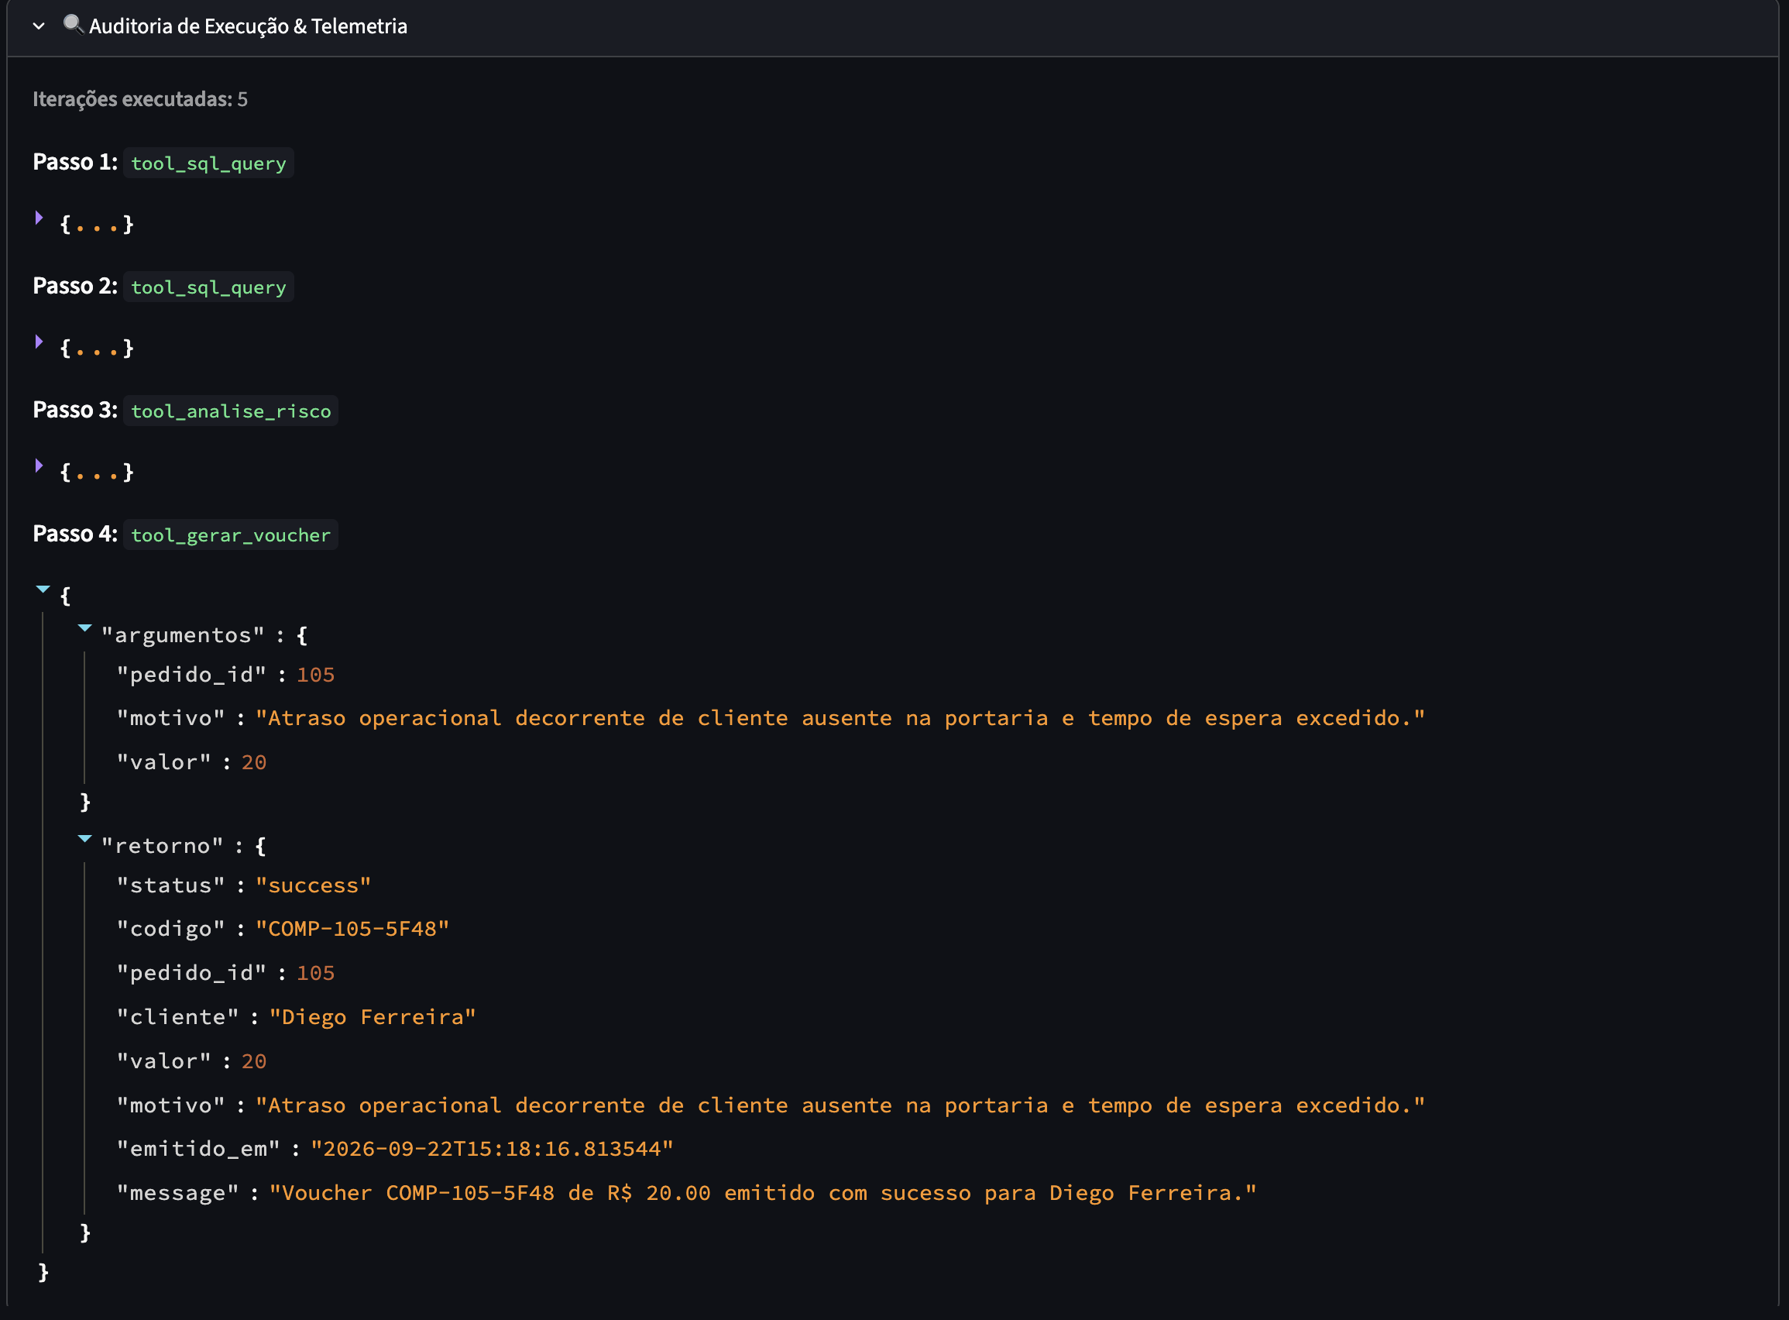Click the Passo 2 tool_sql_query badge

[208, 287]
